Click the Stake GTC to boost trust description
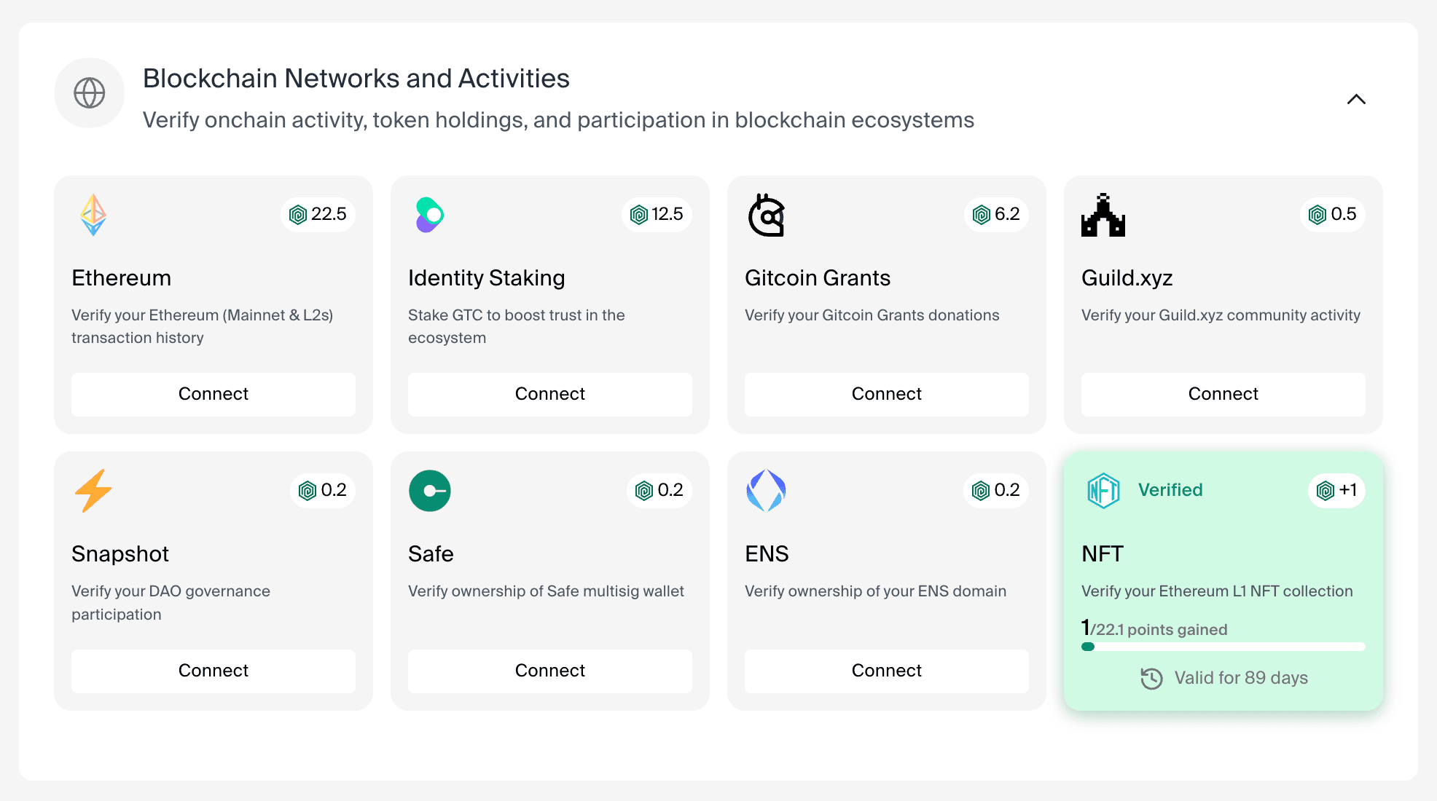Viewport: 1437px width, 801px height. tap(517, 326)
